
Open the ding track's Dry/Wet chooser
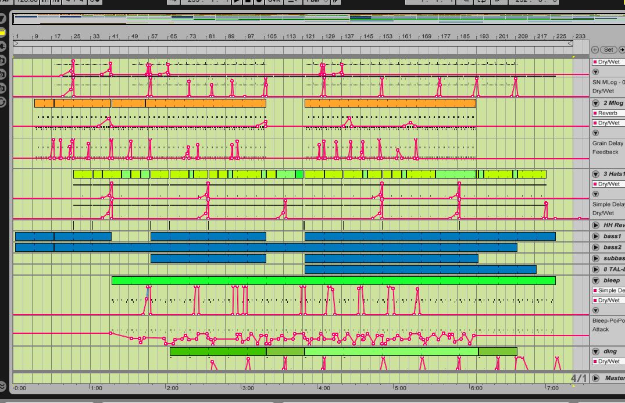pyautogui.click(x=608, y=361)
